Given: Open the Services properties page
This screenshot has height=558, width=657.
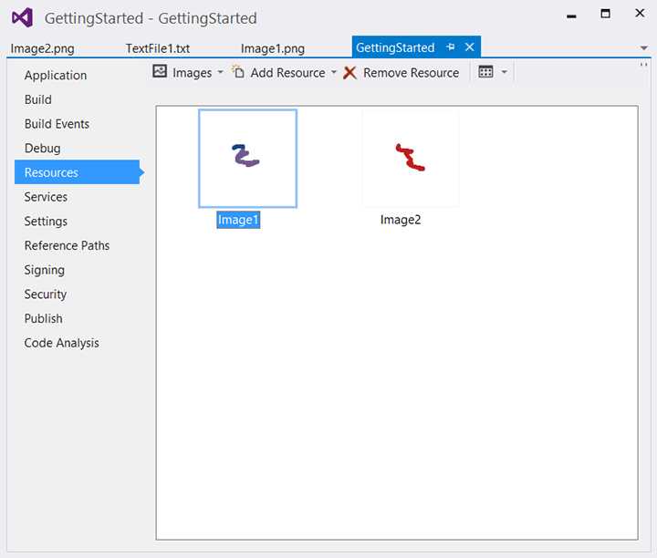Looking at the screenshot, I should click(46, 197).
